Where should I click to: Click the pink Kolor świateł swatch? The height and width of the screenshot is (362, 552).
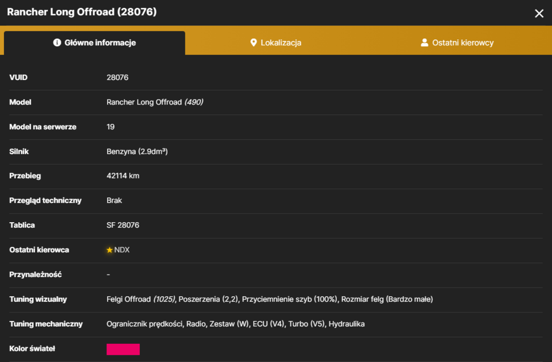tap(123, 349)
